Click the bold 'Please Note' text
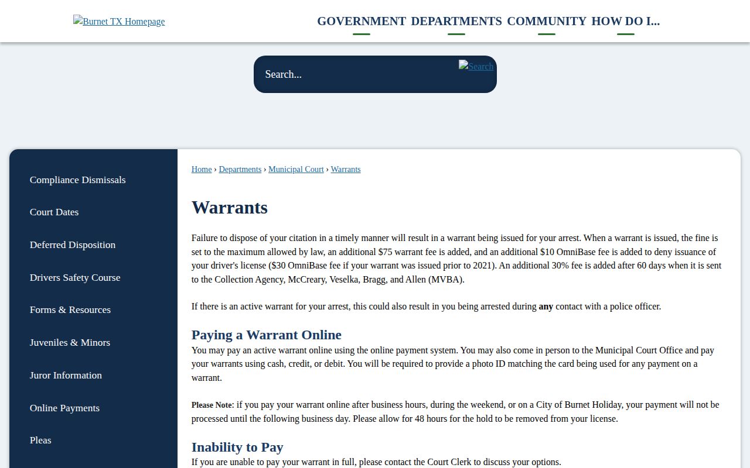750x468 pixels. [x=212, y=405]
